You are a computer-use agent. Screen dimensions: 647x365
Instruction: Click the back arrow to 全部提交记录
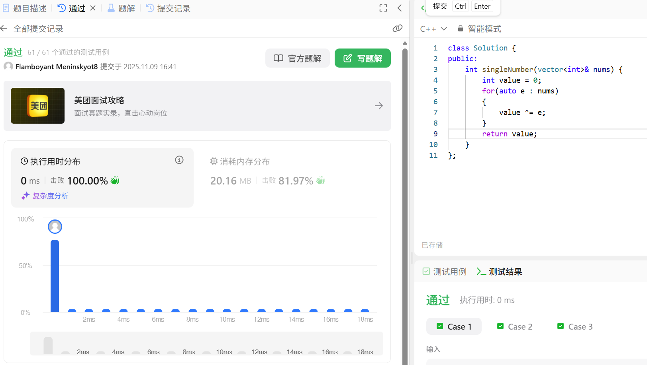(x=4, y=28)
